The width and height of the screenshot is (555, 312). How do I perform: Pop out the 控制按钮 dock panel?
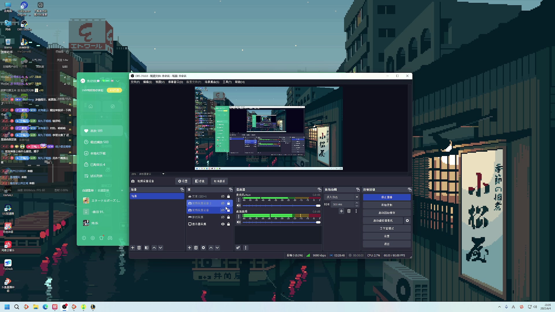click(x=409, y=190)
